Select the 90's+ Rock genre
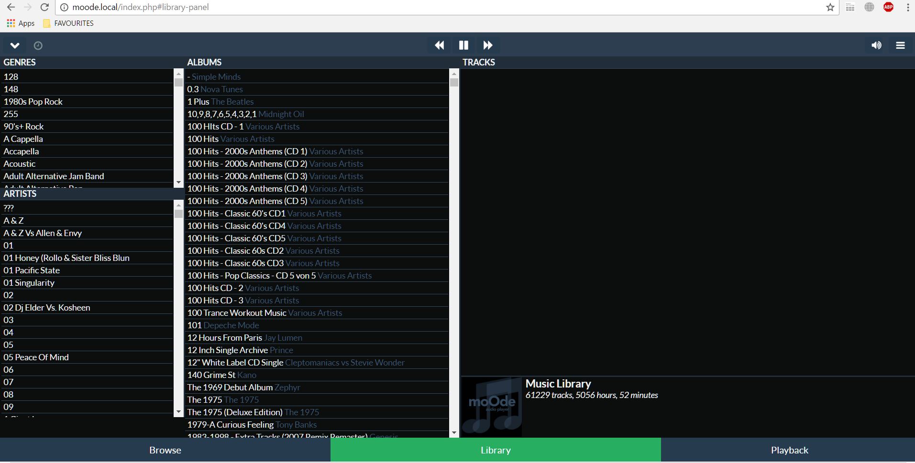The width and height of the screenshot is (915, 463). pos(87,126)
